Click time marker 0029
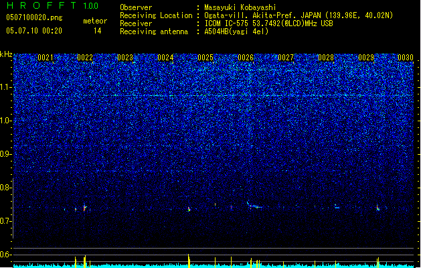 (x=366, y=58)
